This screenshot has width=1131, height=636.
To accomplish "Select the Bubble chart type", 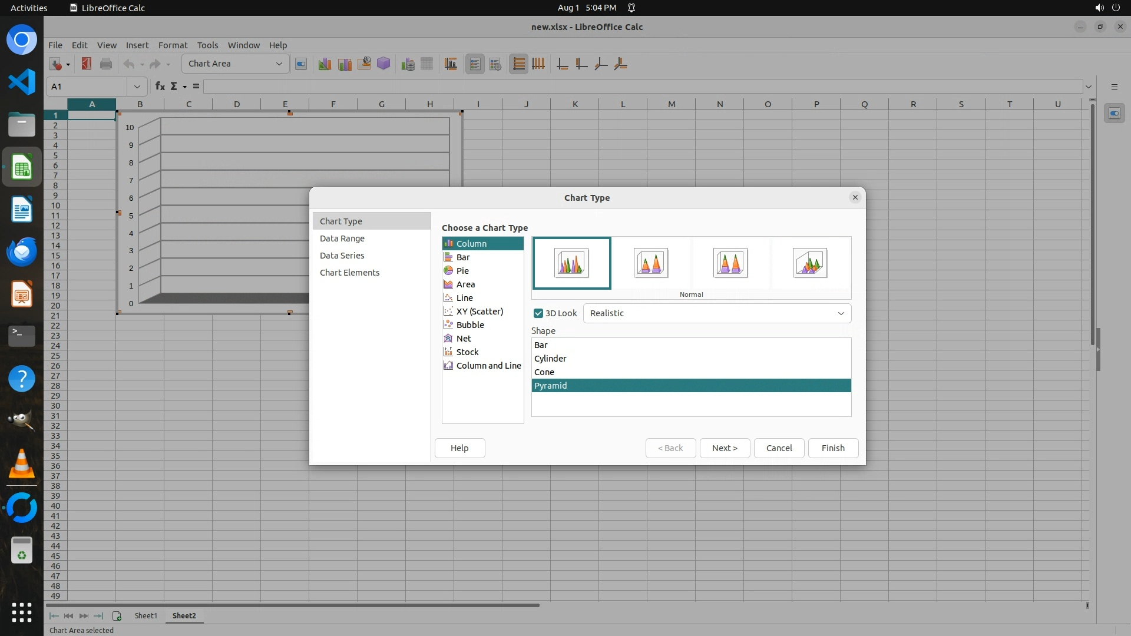I will click(x=469, y=325).
